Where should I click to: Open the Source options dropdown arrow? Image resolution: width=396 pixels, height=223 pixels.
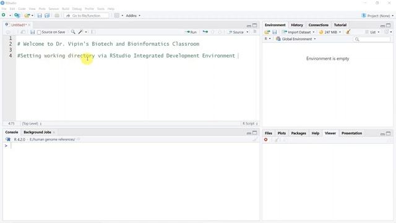pos(247,32)
